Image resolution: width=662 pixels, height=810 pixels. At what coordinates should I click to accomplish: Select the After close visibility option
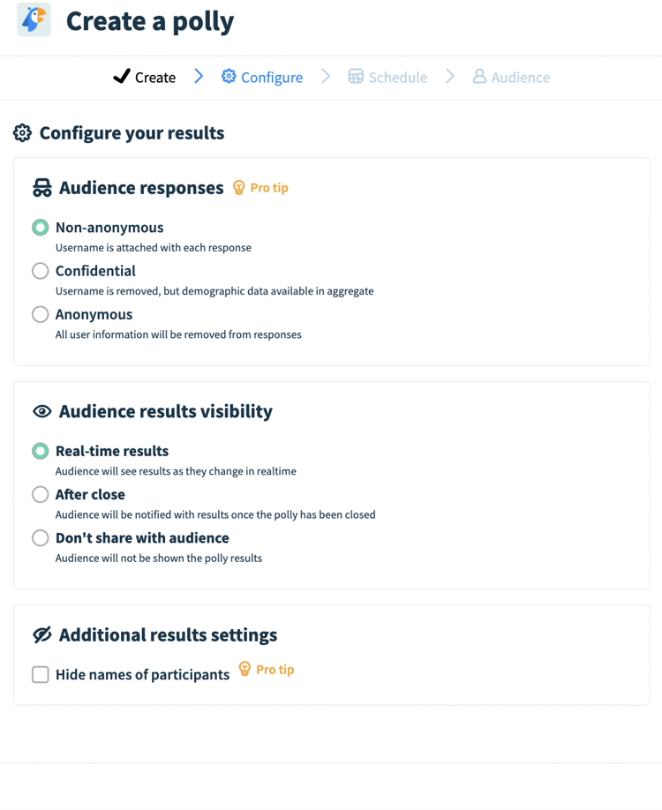click(x=40, y=494)
